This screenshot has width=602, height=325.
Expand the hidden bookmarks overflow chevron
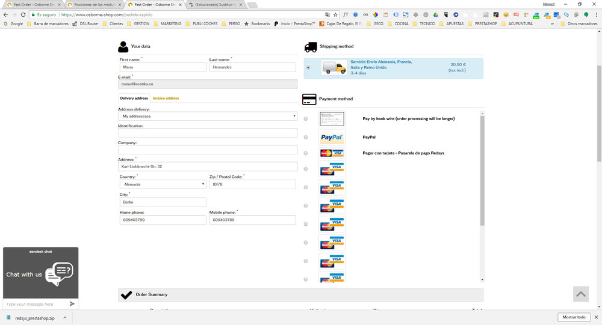click(553, 24)
